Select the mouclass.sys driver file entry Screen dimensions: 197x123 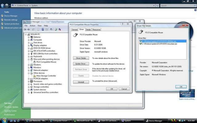click(x=159, y=44)
